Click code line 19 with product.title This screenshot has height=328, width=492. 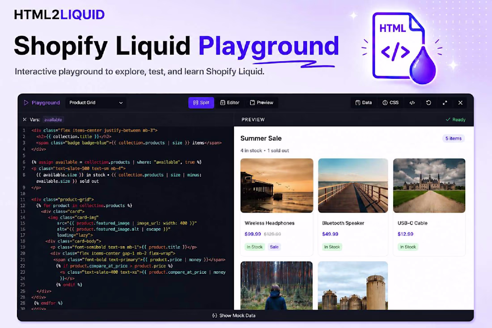pyautogui.click(x=123, y=247)
